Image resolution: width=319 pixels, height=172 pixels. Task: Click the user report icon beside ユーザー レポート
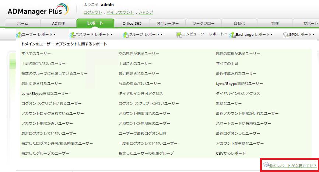click(19, 35)
